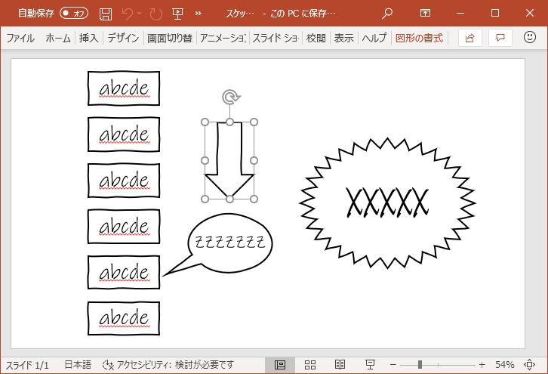
Task: Click the Save disk icon
Action: [106, 14]
